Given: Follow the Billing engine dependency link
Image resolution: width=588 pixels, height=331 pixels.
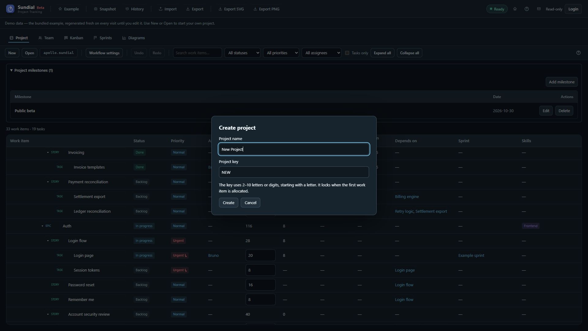Looking at the screenshot, I should point(407,197).
